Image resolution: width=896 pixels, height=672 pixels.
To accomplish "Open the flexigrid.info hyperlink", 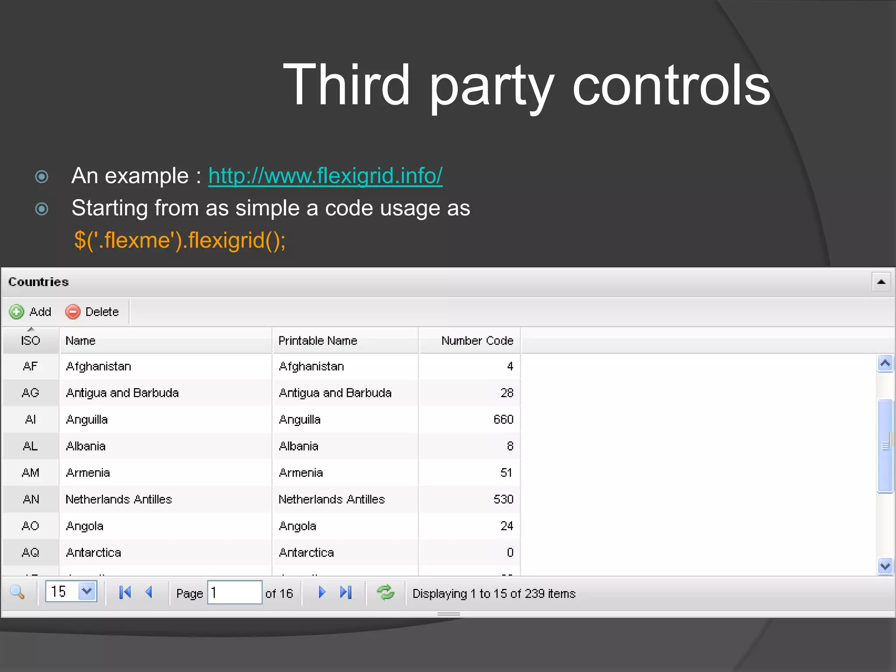I will tap(325, 176).
